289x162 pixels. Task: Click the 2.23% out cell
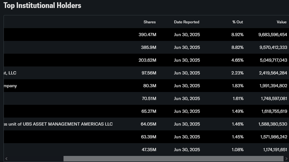click(237, 73)
